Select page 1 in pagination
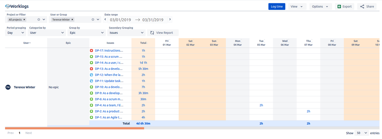Image resolution: width=382 pixels, height=139 pixels. pos(20,133)
